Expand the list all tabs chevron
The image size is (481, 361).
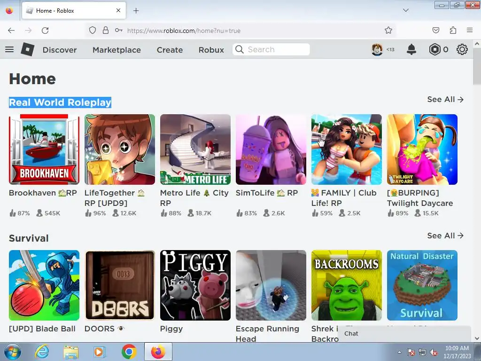(x=405, y=10)
